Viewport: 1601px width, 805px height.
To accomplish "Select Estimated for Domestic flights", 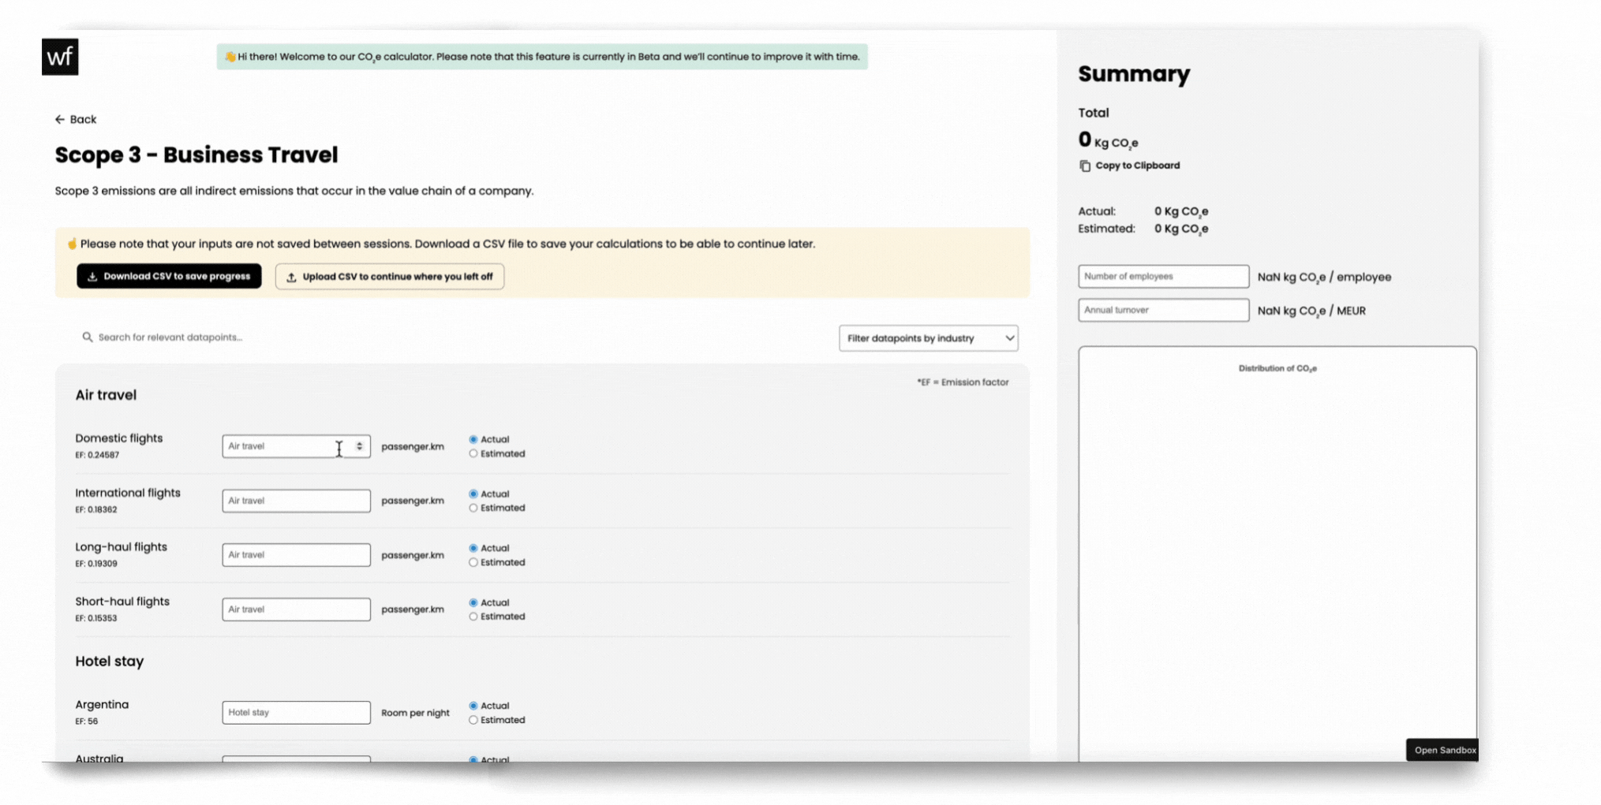I will [x=473, y=453].
